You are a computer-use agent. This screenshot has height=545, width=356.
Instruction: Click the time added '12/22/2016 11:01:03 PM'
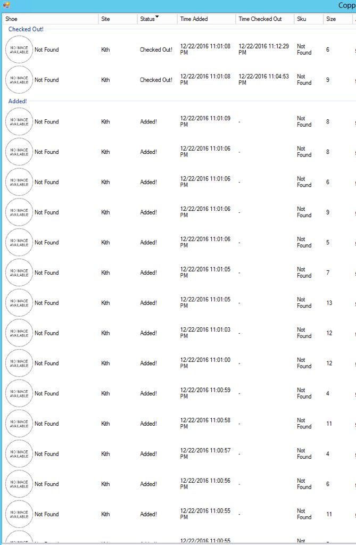coord(205,333)
